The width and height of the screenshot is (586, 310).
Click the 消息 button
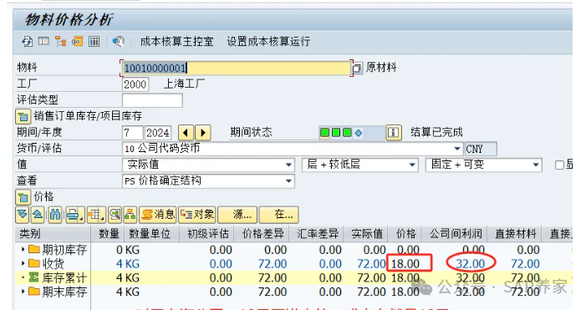(x=157, y=215)
